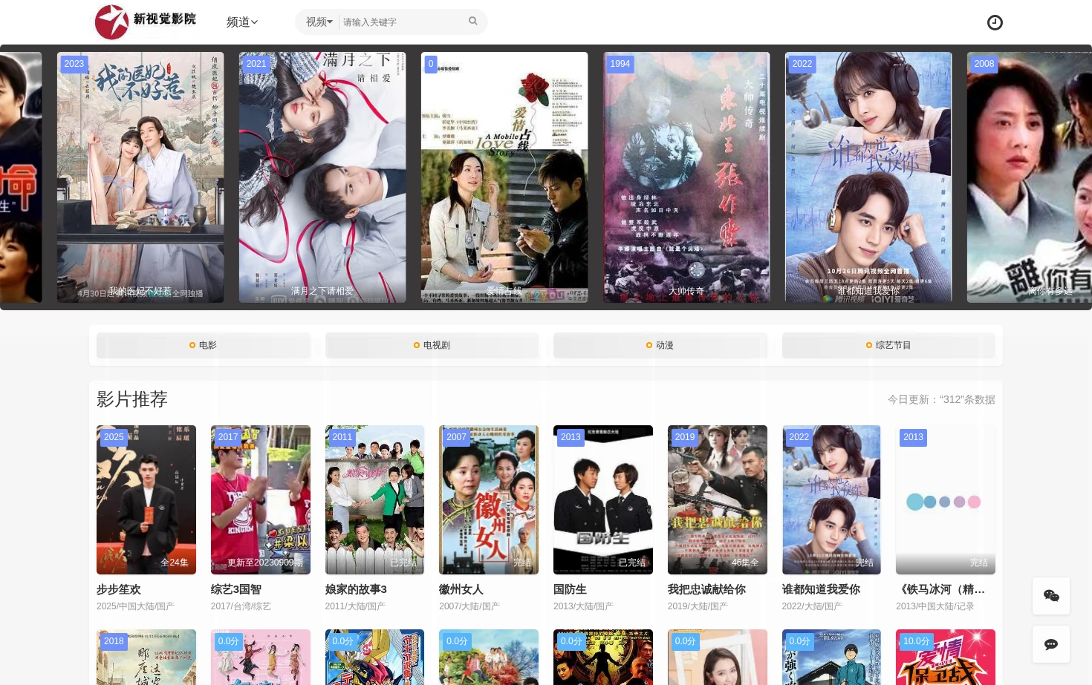This screenshot has height=685, width=1092.
Task: Select the 综艺节目 category tab
Action: click(888, 345)
